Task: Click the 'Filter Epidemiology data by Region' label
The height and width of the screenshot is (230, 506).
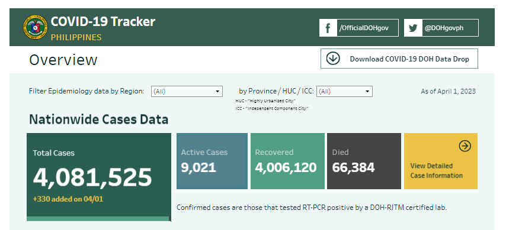Action: pos(87,91)
